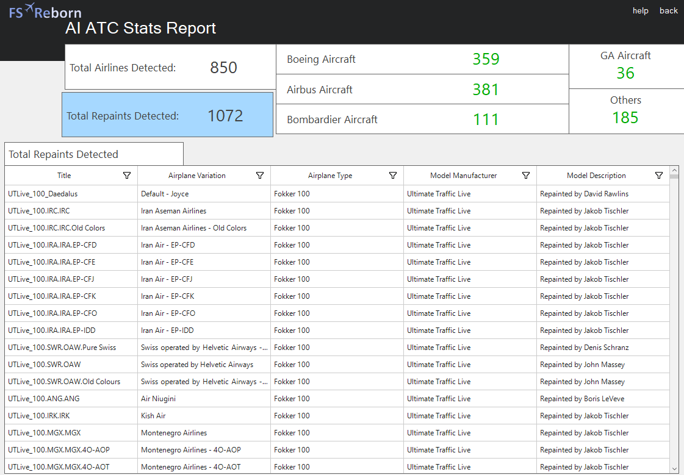Select the Airbus Aircraft stat tile
The height and width of the screenshot is (475, 684).
(422, 90)
